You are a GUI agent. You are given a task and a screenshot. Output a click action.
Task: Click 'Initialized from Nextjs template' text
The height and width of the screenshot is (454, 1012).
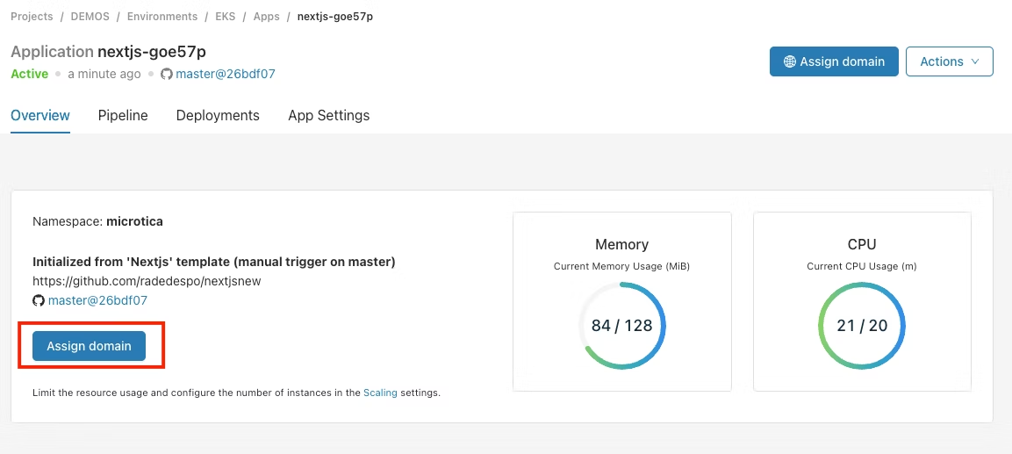pos(213,263)
